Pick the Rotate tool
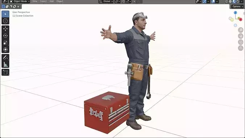Viewport: 245px width, 138px height. 5,36
